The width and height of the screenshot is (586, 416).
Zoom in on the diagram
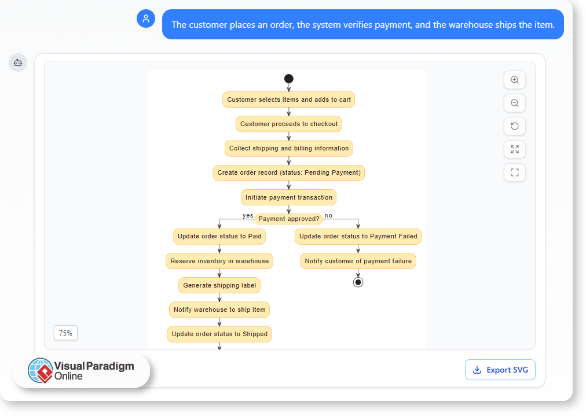tap(514, 80)
